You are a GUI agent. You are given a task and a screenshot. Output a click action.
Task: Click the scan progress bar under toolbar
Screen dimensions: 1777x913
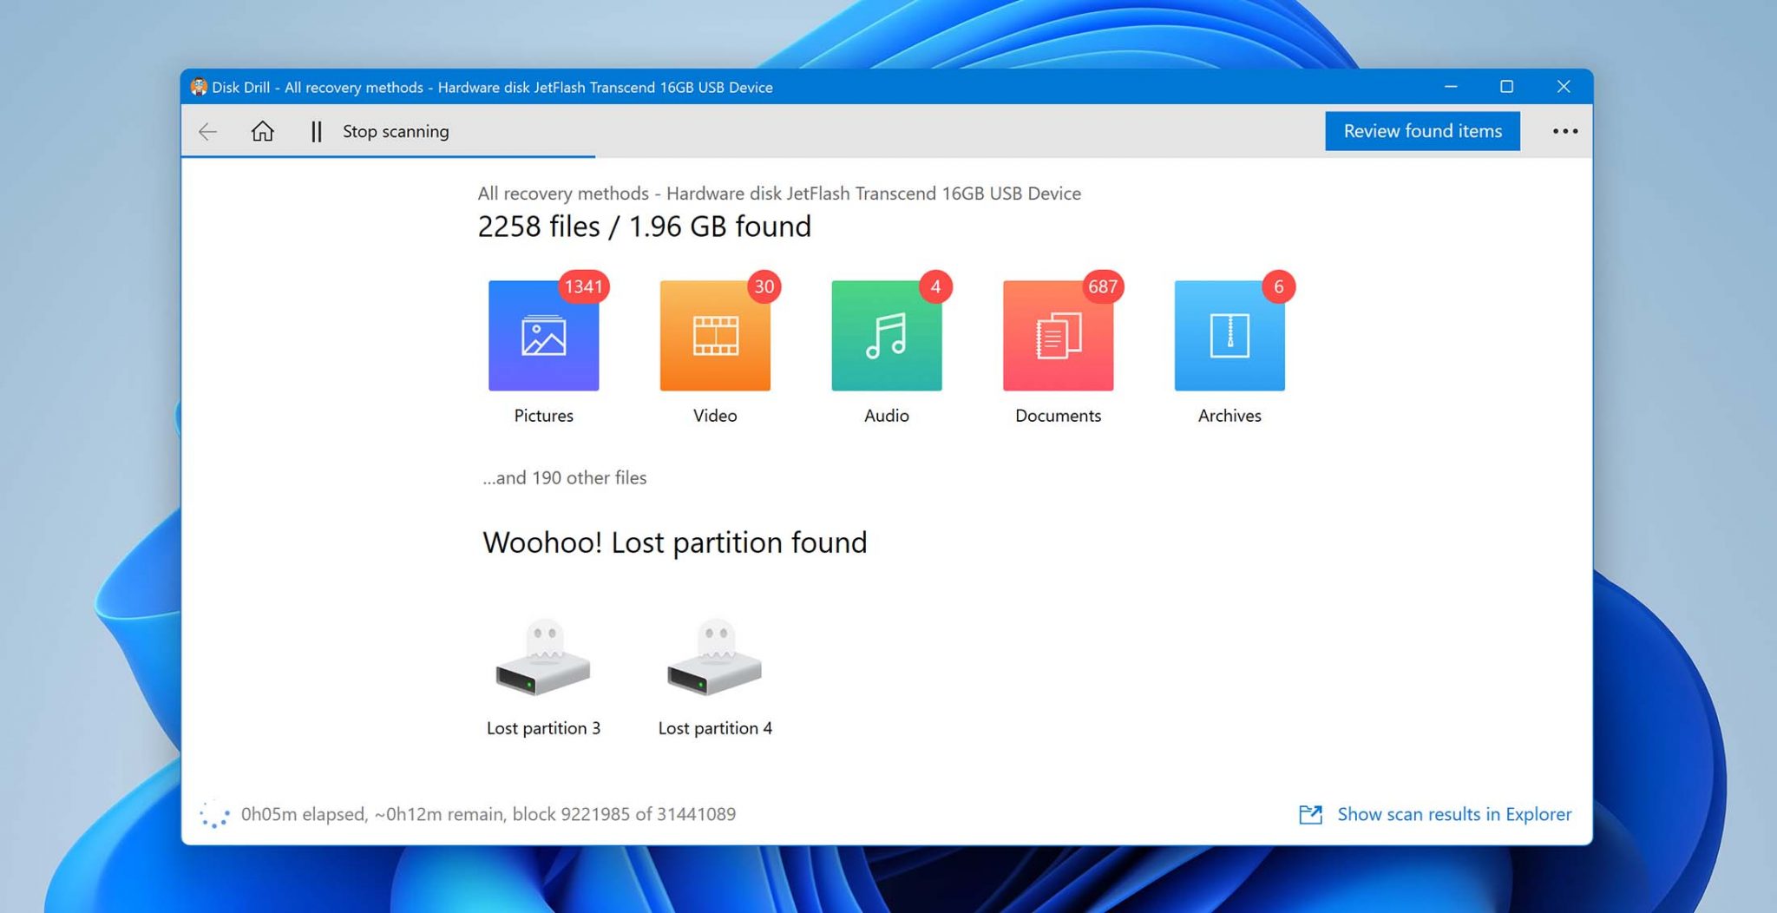pyautogui.click(x=388, y=156)
